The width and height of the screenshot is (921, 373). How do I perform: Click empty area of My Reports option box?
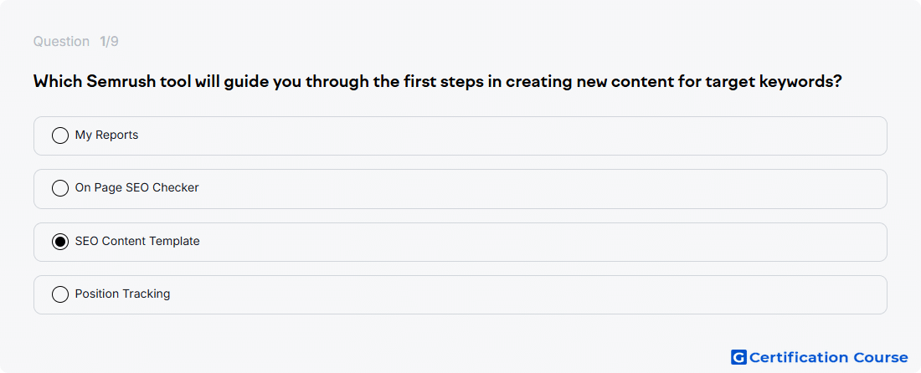point(511,135)
